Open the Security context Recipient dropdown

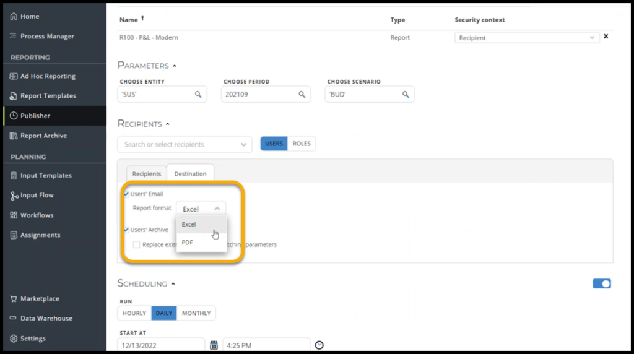pyautogui.click(x=527, y=38)
